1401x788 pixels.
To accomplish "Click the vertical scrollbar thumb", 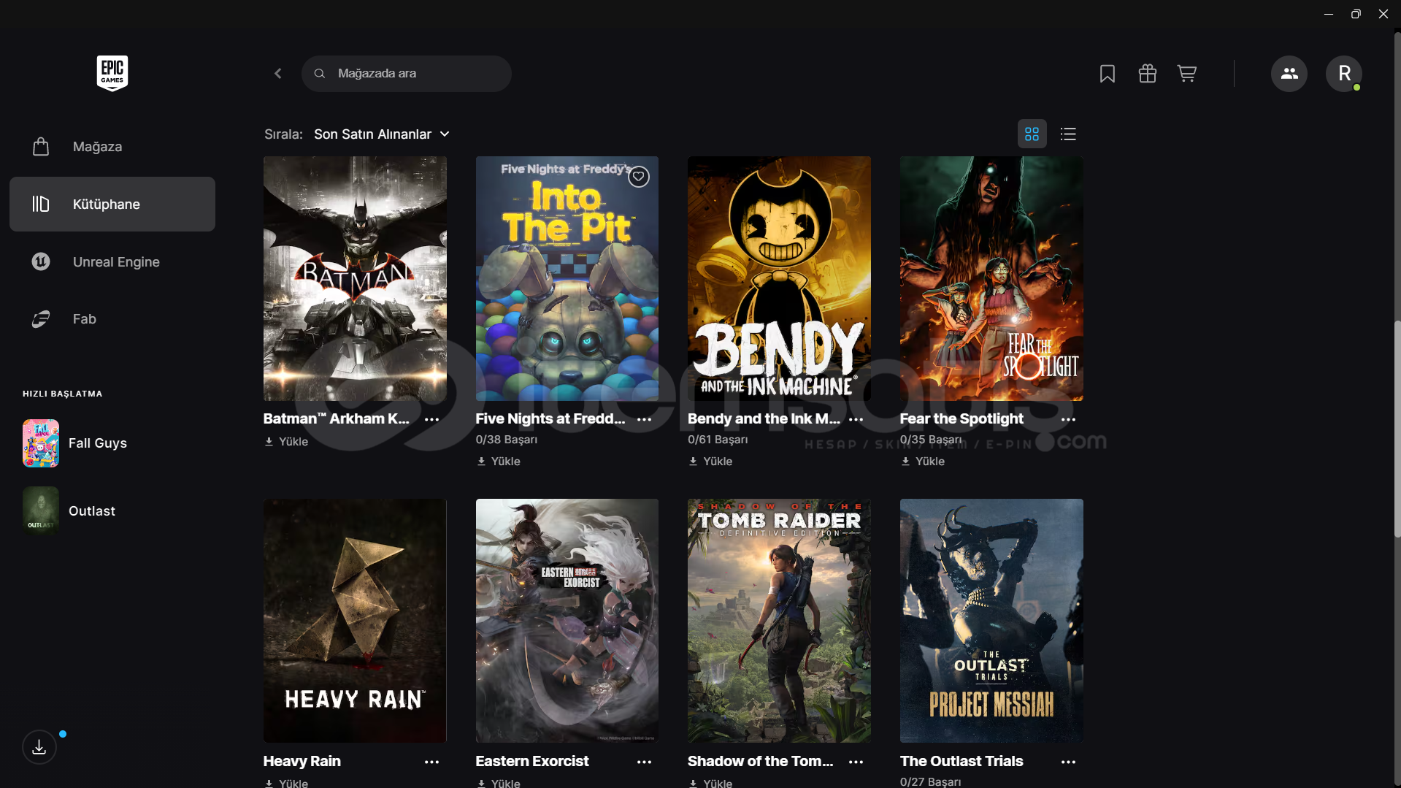I will tap(1397, 429).
